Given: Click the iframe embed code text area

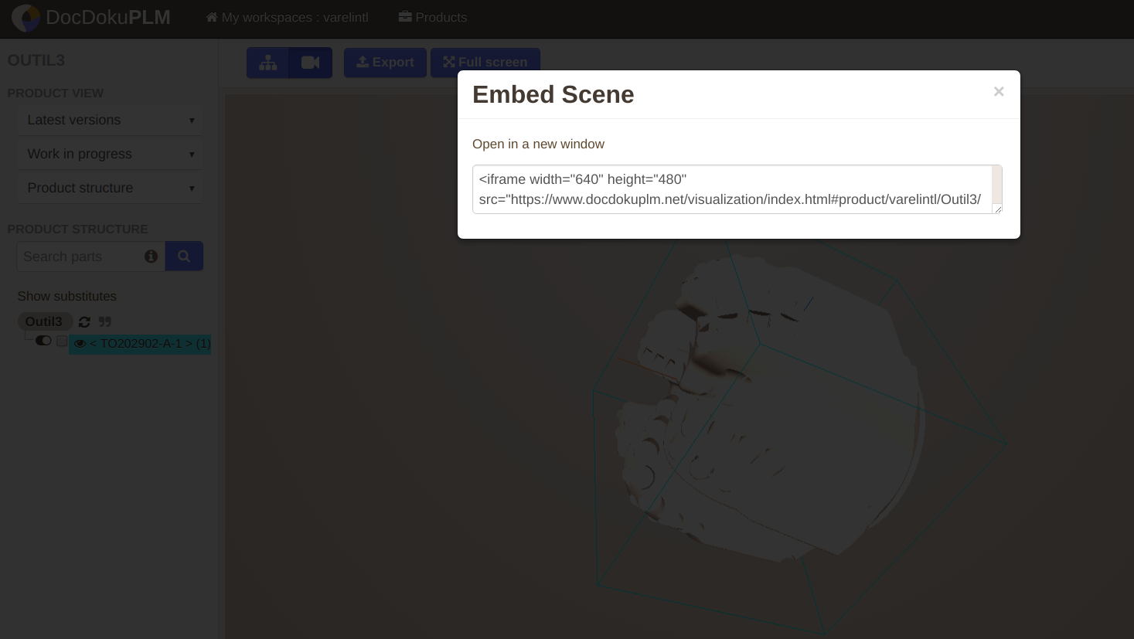Looking at the screenshot, I should point(730,189).
